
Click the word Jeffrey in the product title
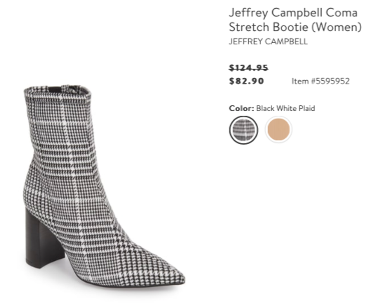[x=248, y=13]
